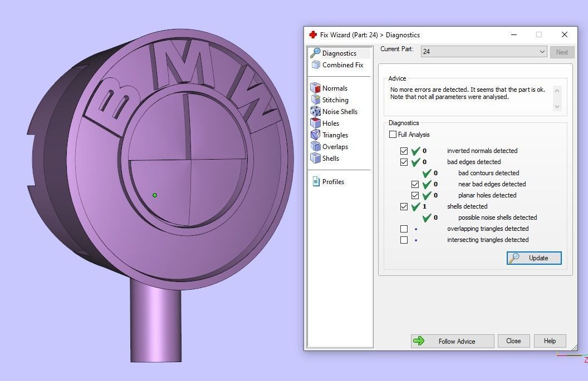This screenshot has width=588, height=381.
Task: Click the advice text 'No more errors are detected'
Action: point(429,90)
